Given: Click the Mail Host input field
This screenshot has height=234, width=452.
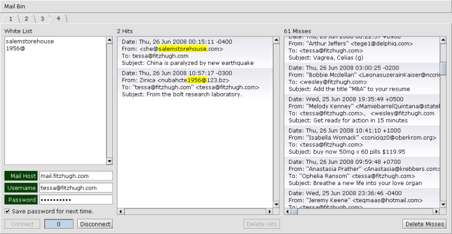Looking at the screenshot, I should click(76, 176).
